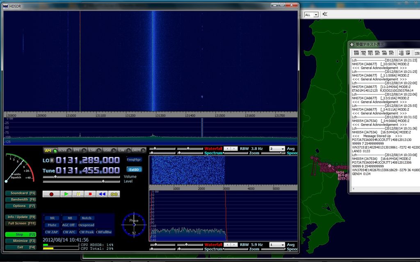Enable the Notch filter
420x262 pixels.
86,218
